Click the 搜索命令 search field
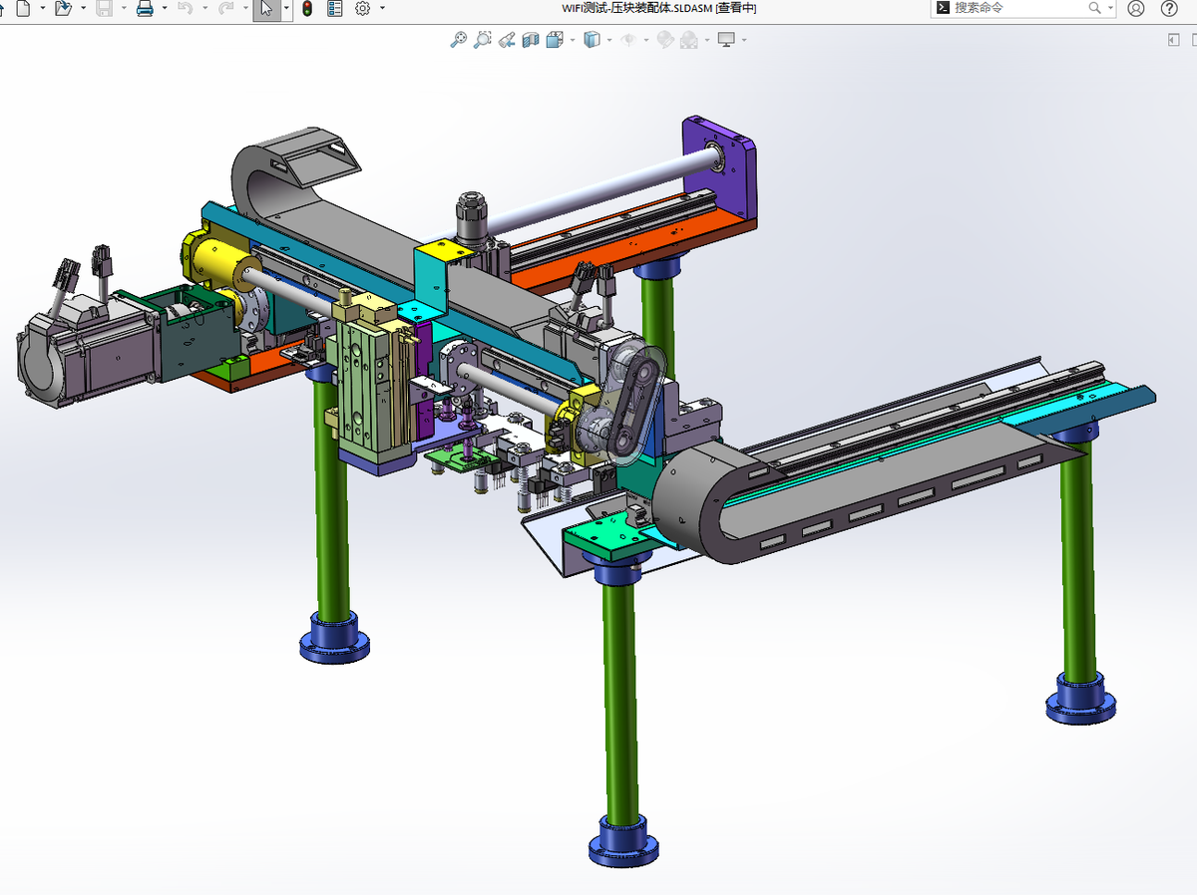Image resolution: width=1197 pixels, height=895 pixels. click(x=1017, y=8)
